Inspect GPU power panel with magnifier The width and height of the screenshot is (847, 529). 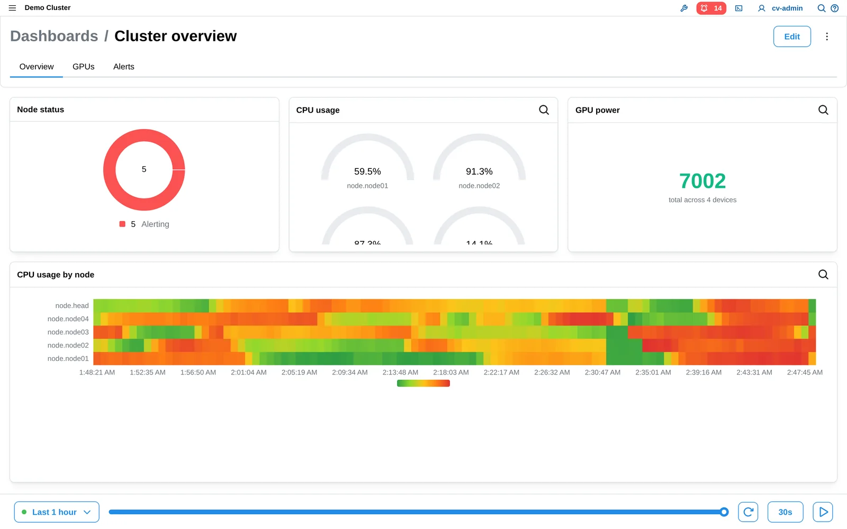(823, 110)
